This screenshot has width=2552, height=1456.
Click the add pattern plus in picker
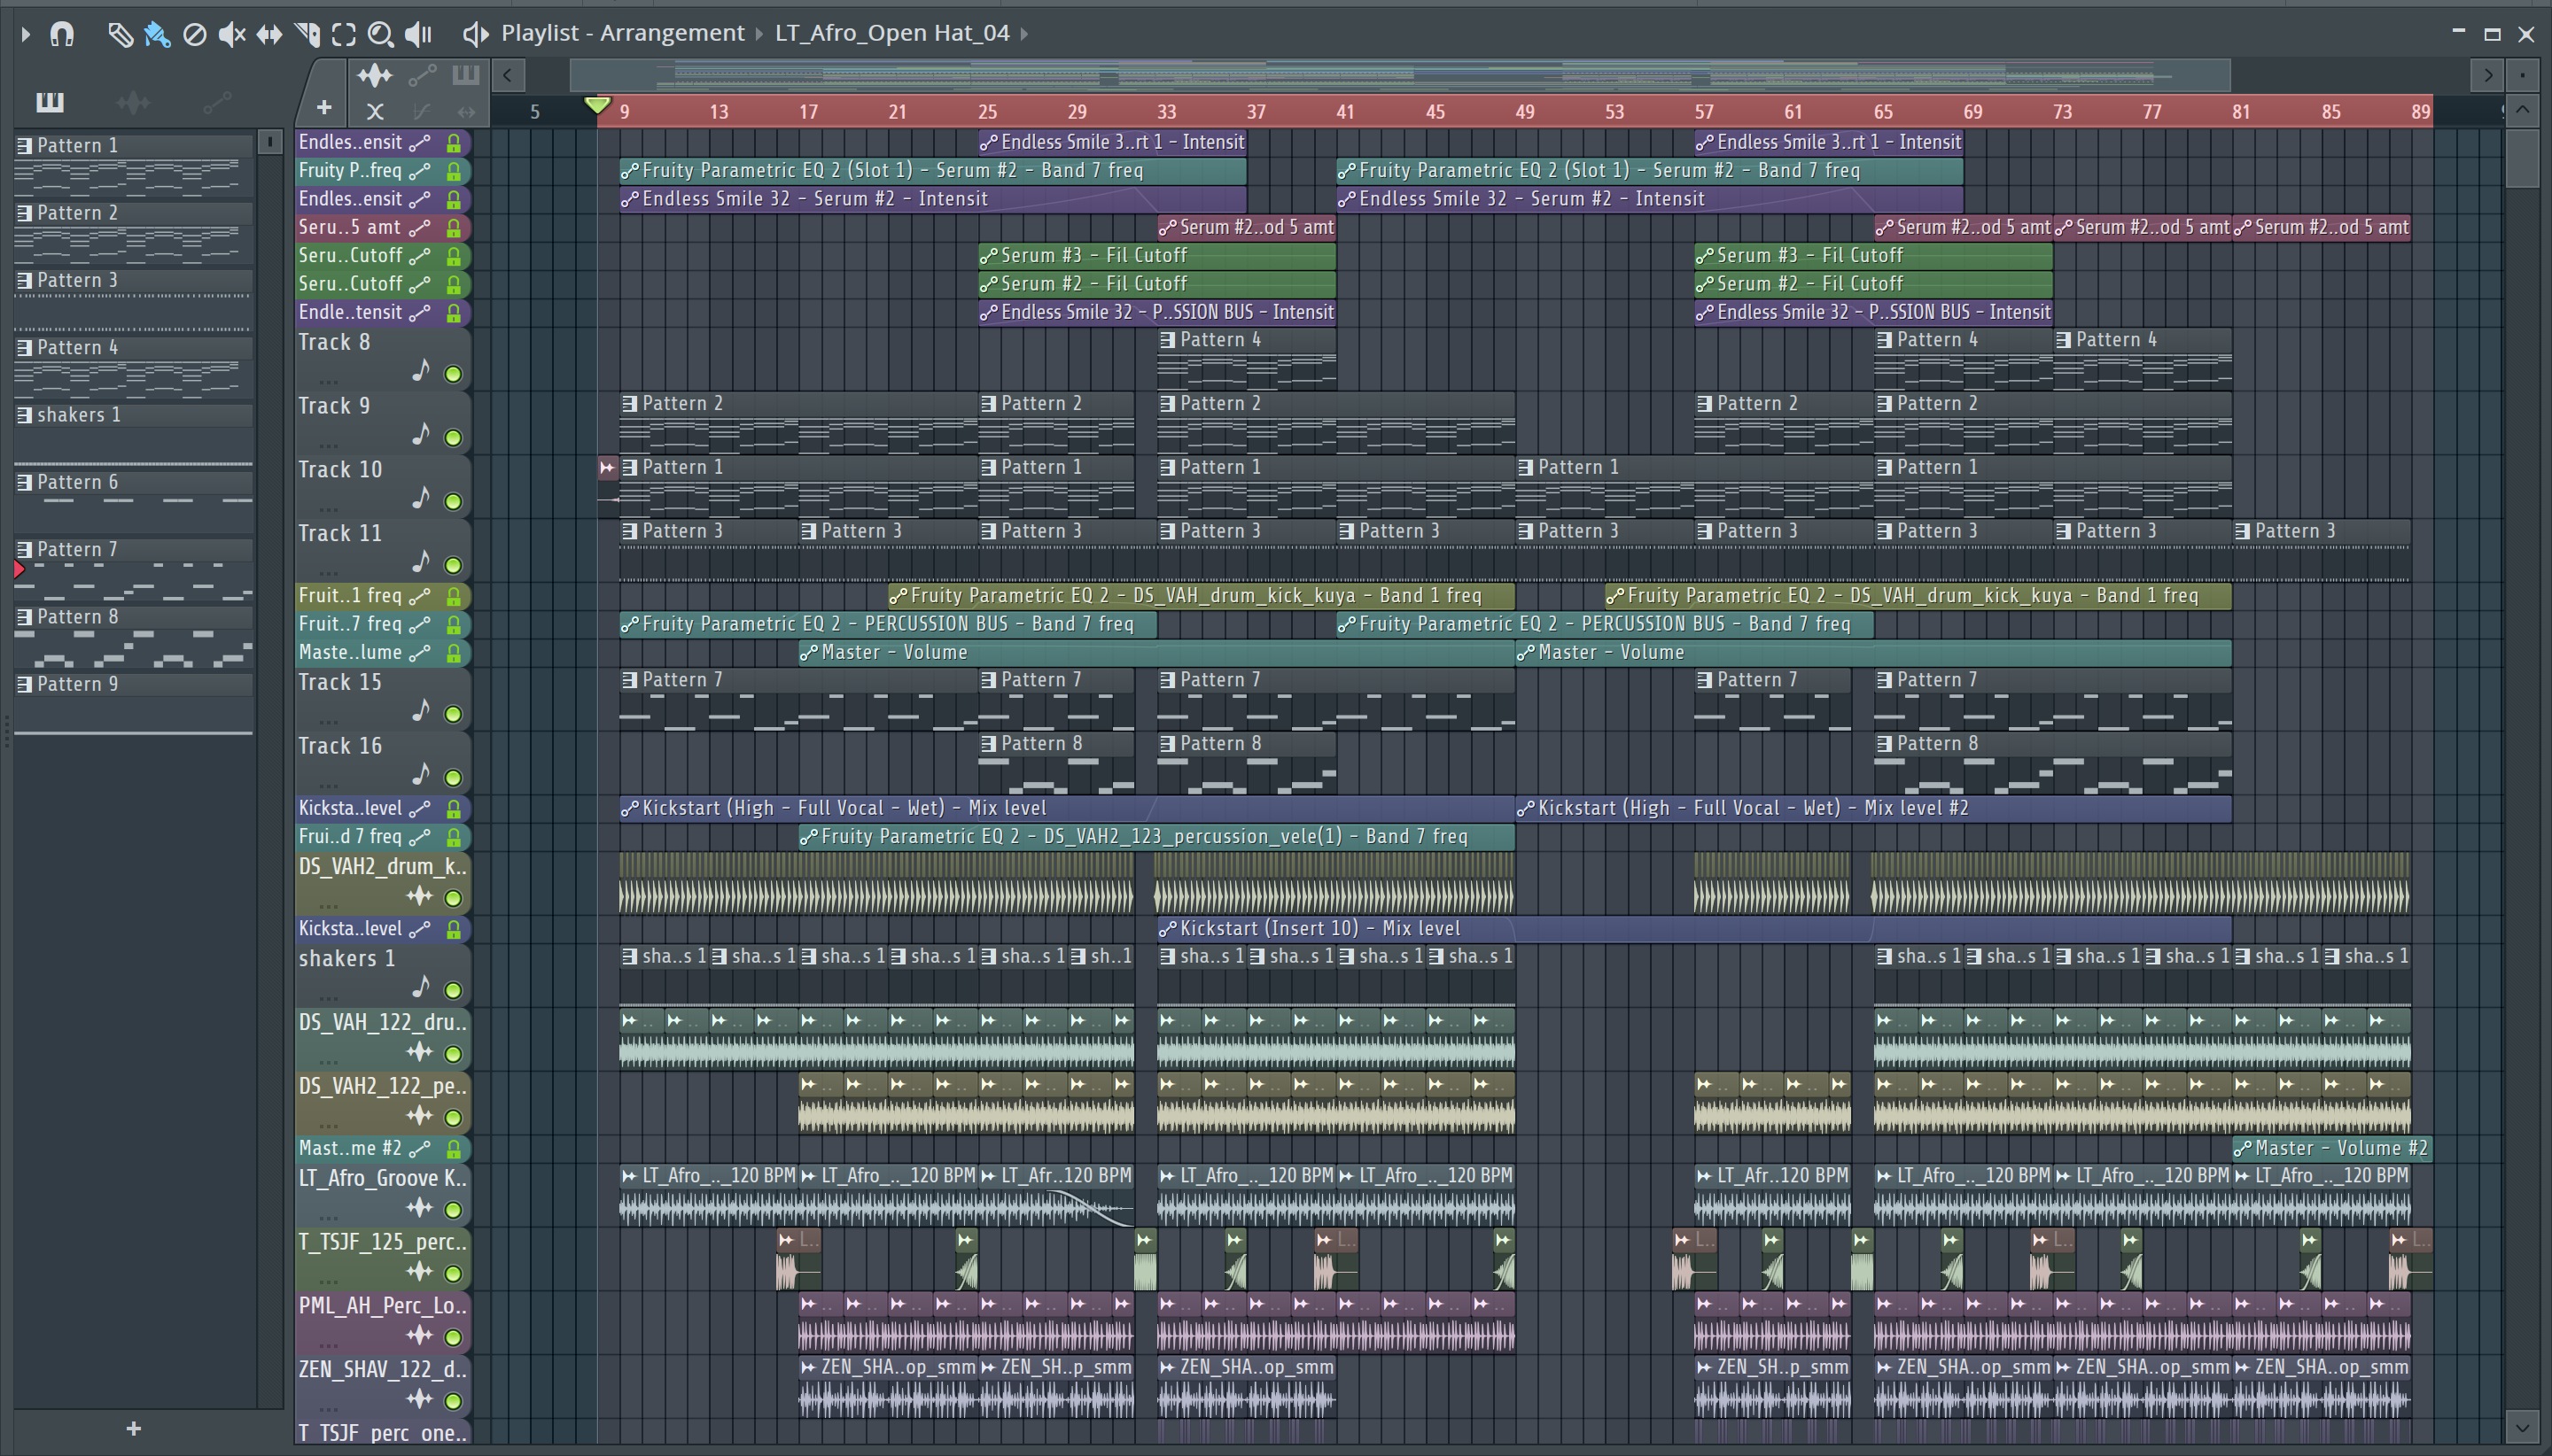point(134,1428)
